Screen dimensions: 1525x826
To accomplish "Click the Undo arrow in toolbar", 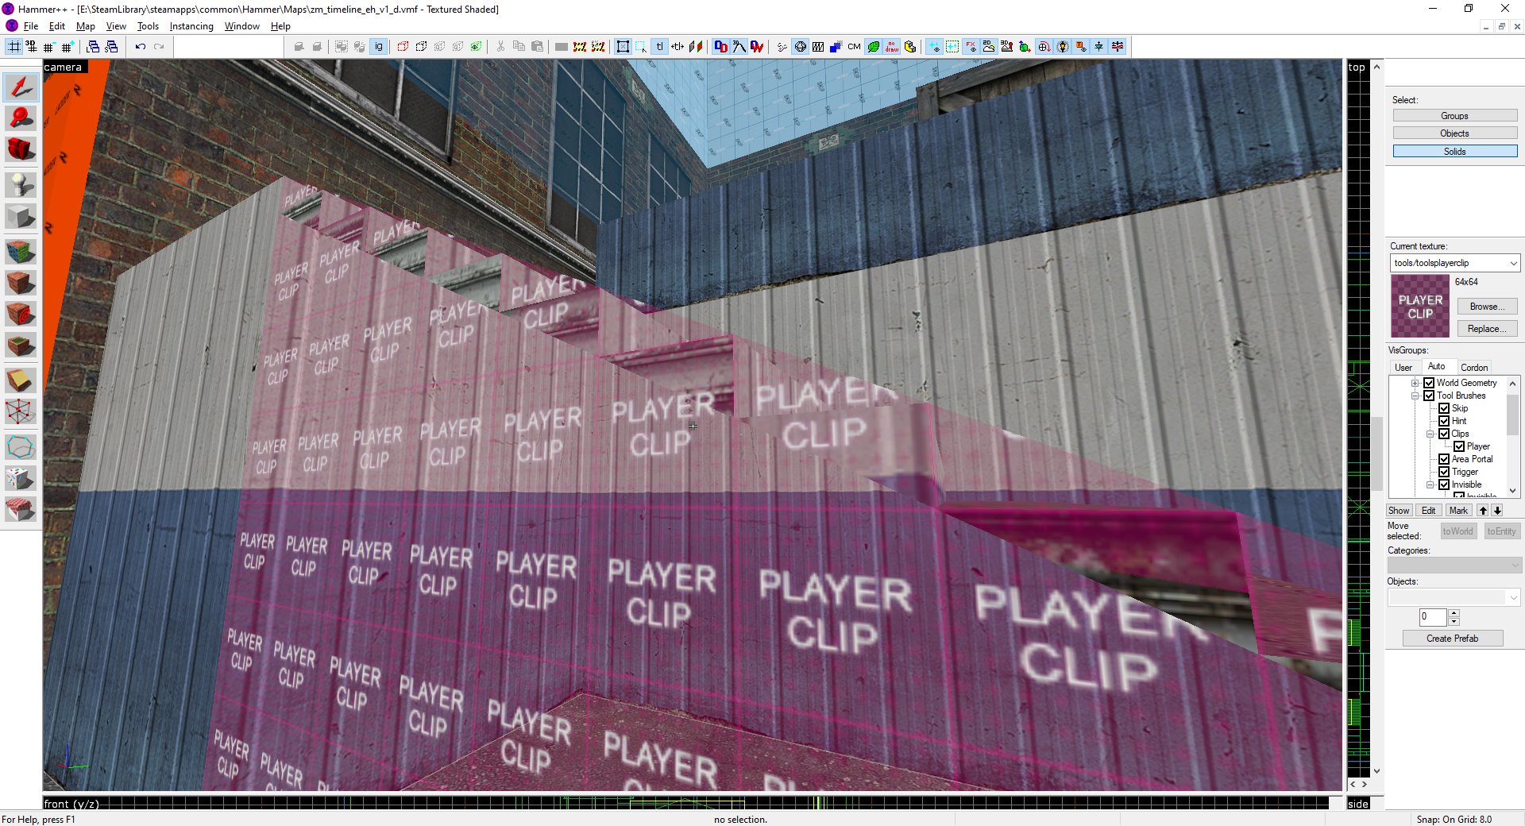I will (x=141, y=47).
